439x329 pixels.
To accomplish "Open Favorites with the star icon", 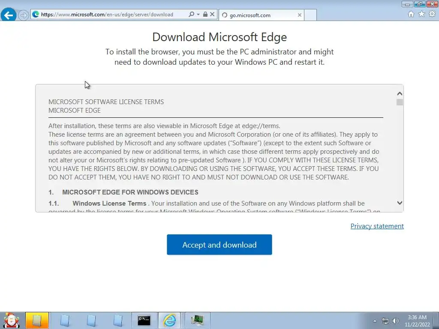I will point(422,14).
